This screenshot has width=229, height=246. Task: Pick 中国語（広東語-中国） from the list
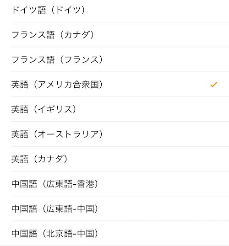pos(120,209)
